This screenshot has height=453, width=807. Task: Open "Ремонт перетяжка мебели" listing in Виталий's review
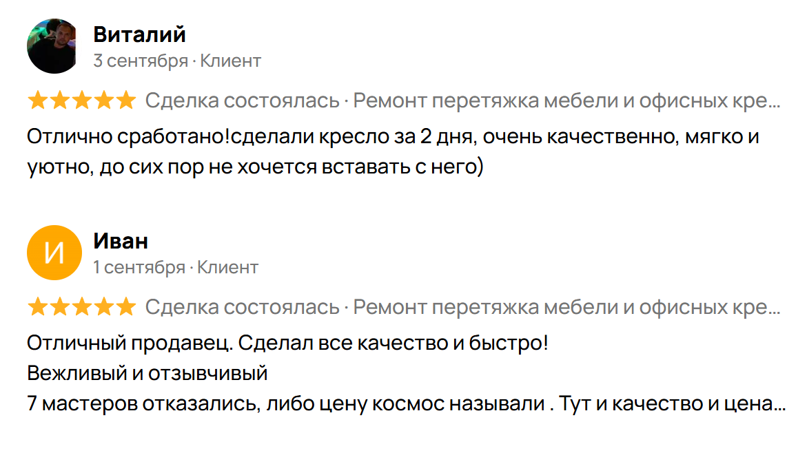[x=565, y=101]
